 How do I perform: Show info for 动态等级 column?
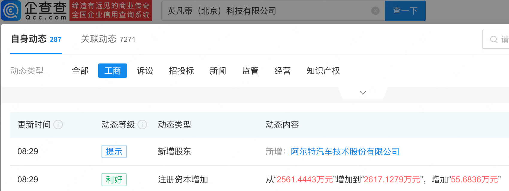(142, 125)
